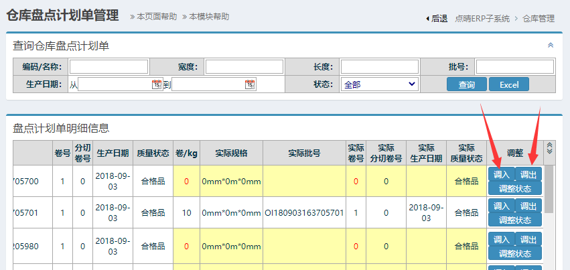
Task: Click 调入 in the first table row
Action: [502, 174]
